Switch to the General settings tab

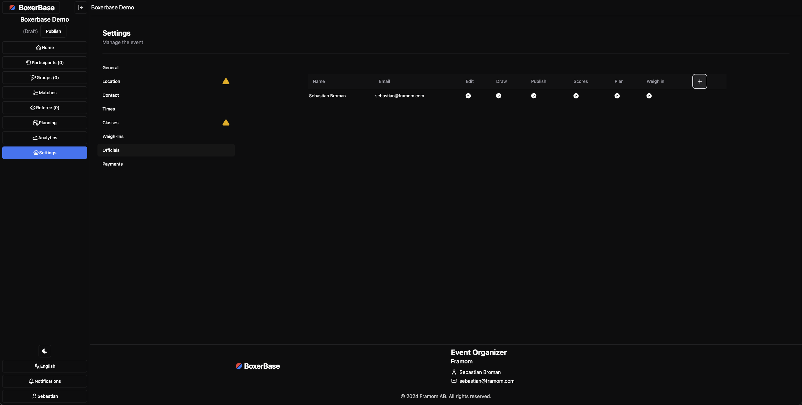(110, 68)
